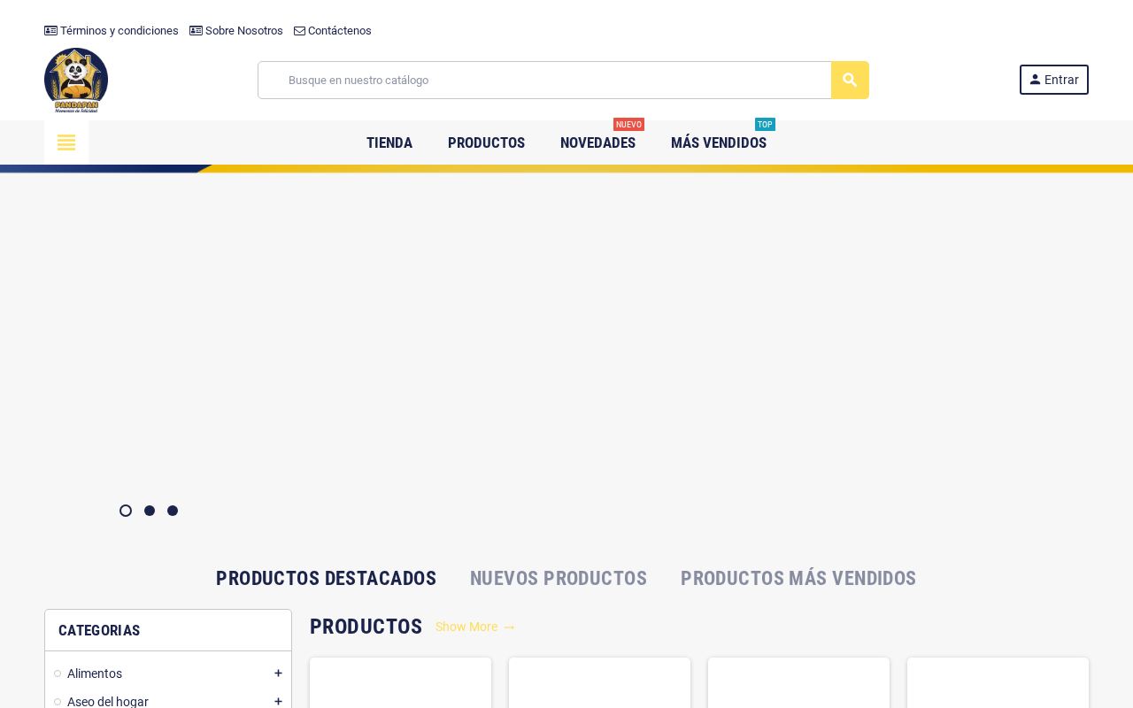Open the Tienda menu item
Viewport: 1133px width, 708px height.
tap(389, 142)
